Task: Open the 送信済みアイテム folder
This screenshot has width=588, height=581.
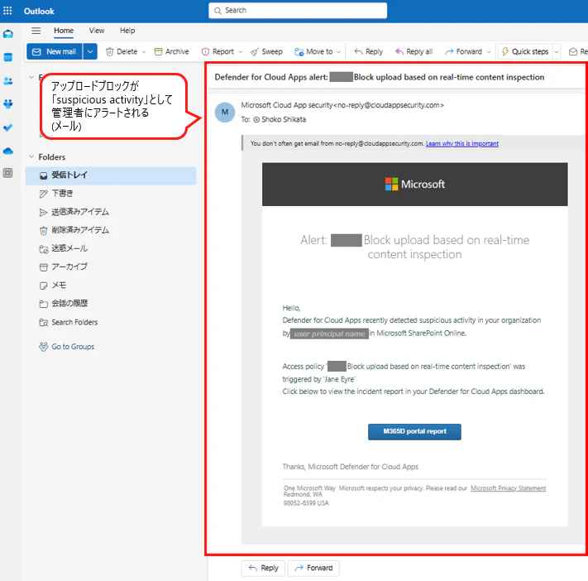Action: [111, 212]
